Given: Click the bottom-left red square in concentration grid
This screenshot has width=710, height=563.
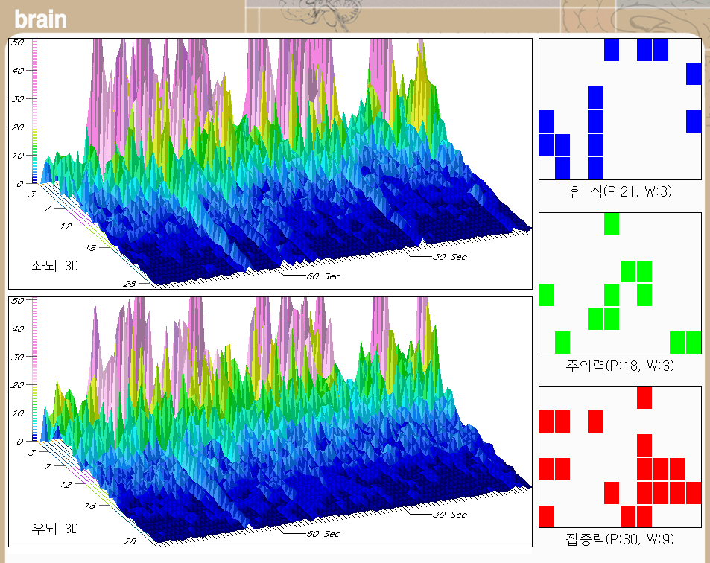Looking at the screenshot, I should 546,515.
